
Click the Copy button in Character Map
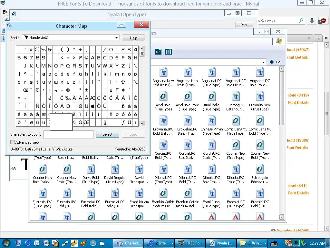click(x=133, y=134)
